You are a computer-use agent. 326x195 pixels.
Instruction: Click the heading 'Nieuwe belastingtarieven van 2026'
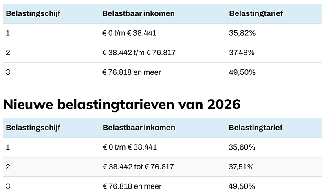pos(121,104)
